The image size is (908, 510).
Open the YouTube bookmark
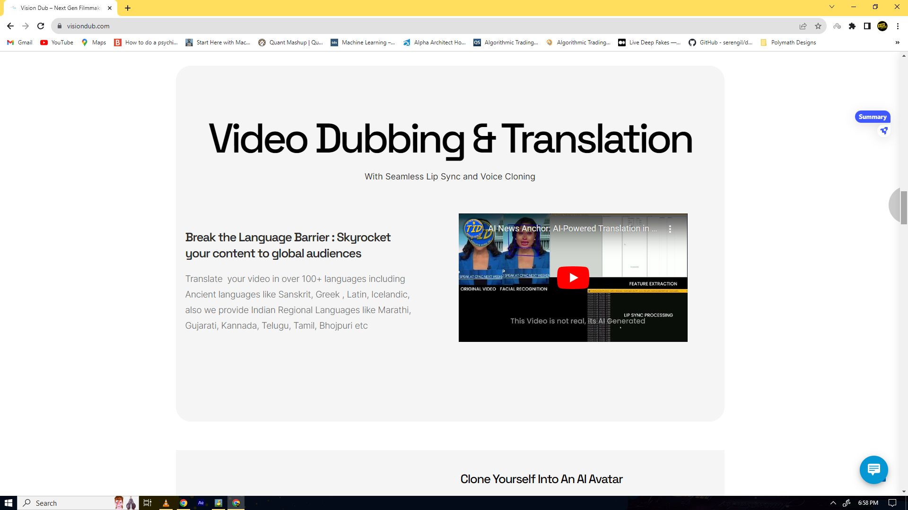pos(57,42)
